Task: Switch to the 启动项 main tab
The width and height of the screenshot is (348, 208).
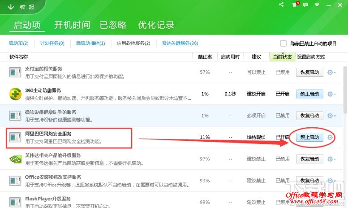Action: pos(27,25)
